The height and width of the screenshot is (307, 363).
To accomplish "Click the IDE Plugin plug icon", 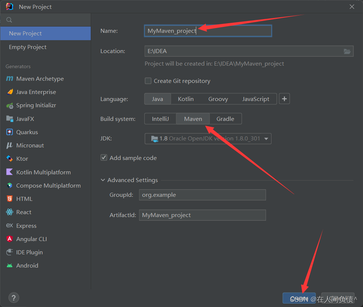I will click(x=10, y=252).
